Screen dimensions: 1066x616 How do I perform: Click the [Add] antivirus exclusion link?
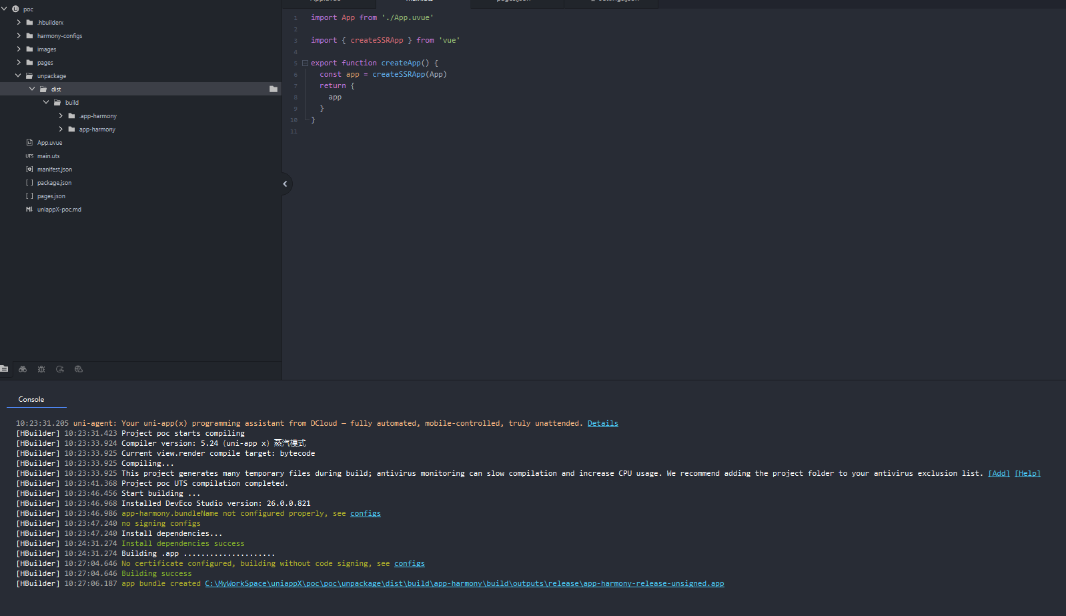[999, 473]
